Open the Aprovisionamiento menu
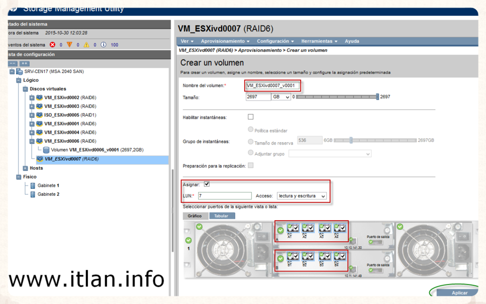486x304 pixels. click(225, 41)
